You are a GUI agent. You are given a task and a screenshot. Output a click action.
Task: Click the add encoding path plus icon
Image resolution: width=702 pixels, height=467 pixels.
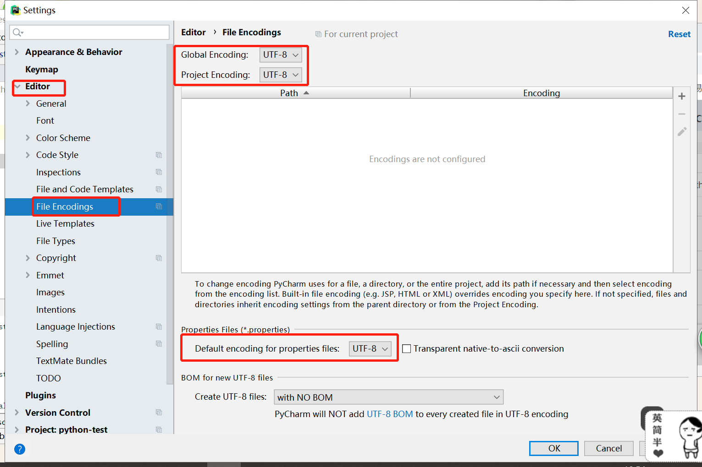point(682,96)
